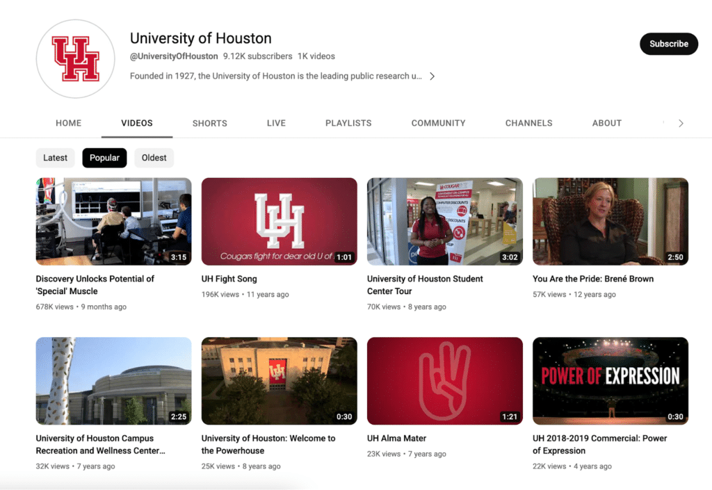Sort videos by Latest

click(55, 158)
